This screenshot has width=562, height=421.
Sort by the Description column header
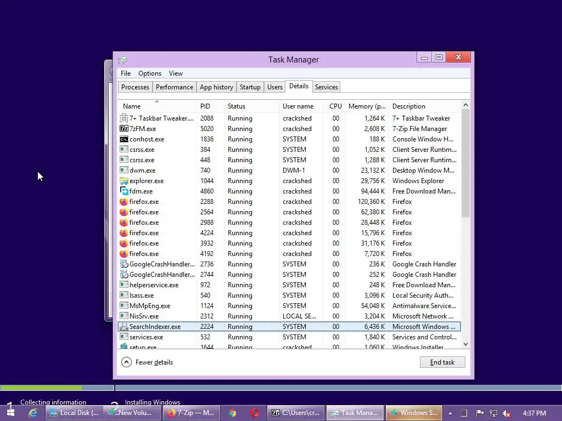(424, 106)
